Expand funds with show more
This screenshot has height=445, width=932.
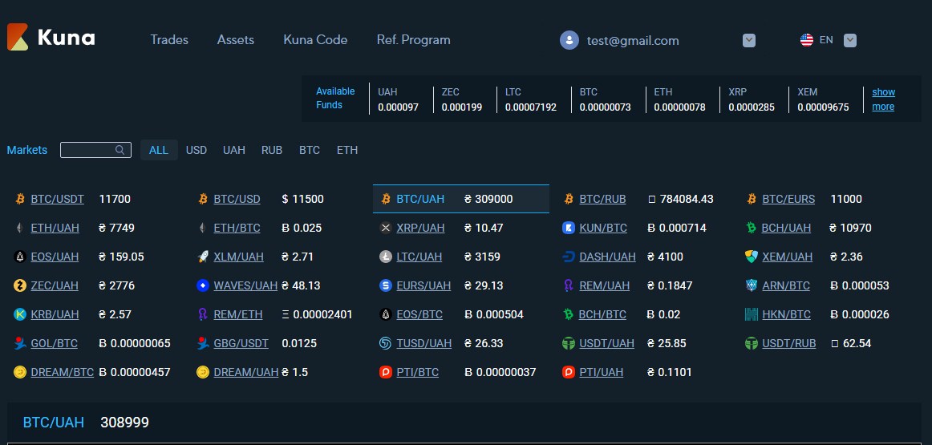point(883,99)
